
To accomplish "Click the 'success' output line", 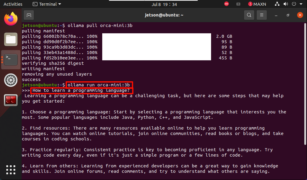I will (x=31, y=79).
